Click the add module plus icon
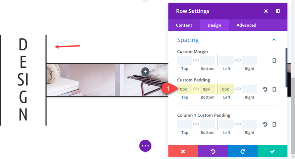295x159 pixels. [x=145, y=71]
